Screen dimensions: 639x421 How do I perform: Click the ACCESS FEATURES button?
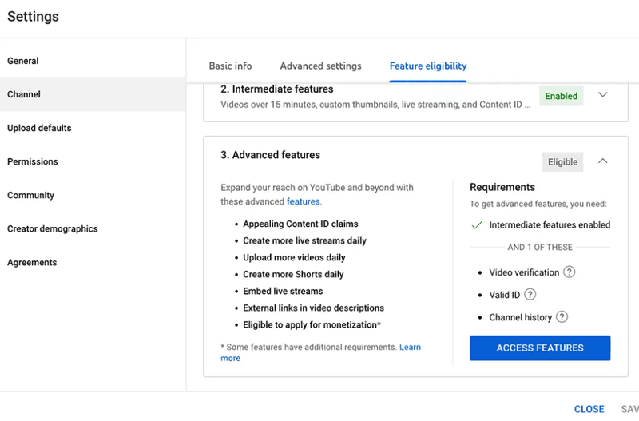pos(540,348)
